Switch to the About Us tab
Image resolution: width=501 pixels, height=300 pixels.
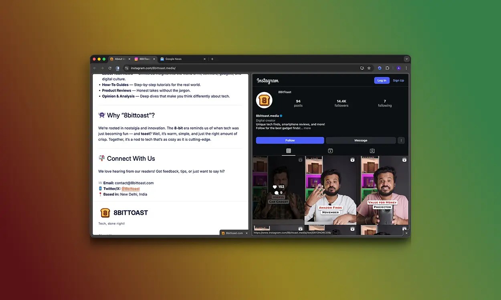[x=119, y=58]
